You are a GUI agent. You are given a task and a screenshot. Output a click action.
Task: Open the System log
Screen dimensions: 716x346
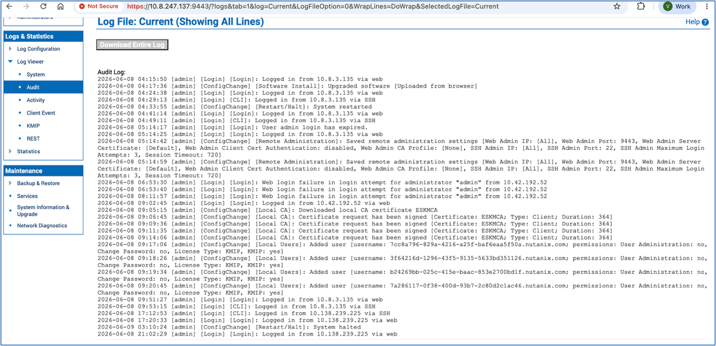pyautogui.click(x=35, y=75)
